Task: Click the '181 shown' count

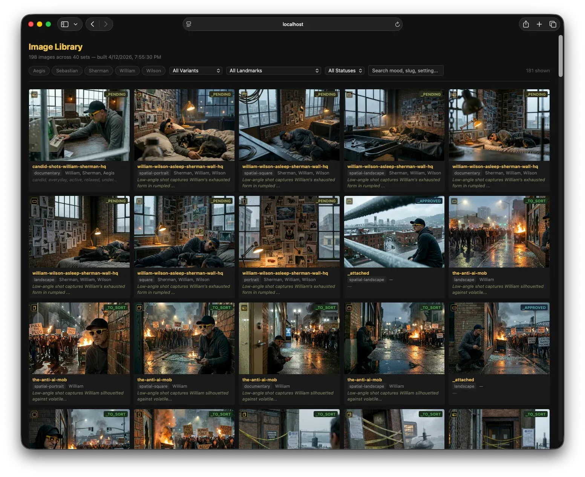Action: pos(538,70)
